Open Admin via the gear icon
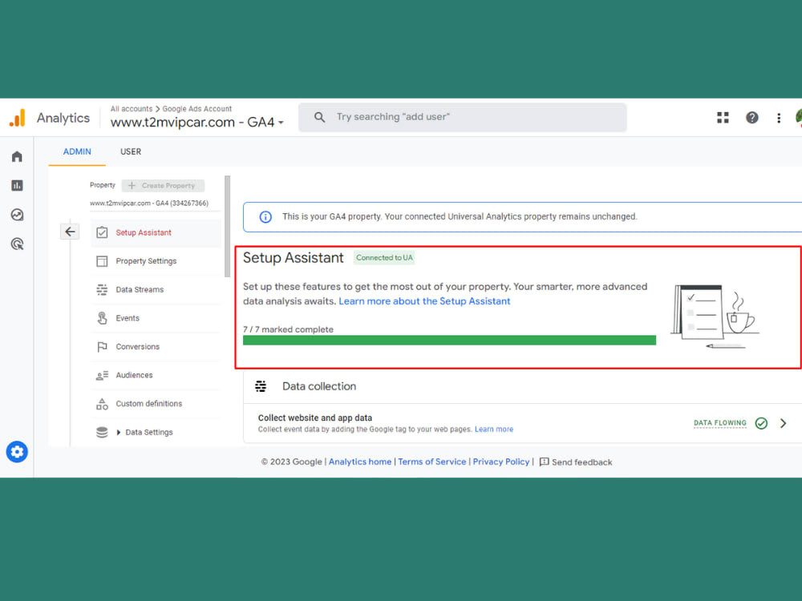 pos(17,451)
